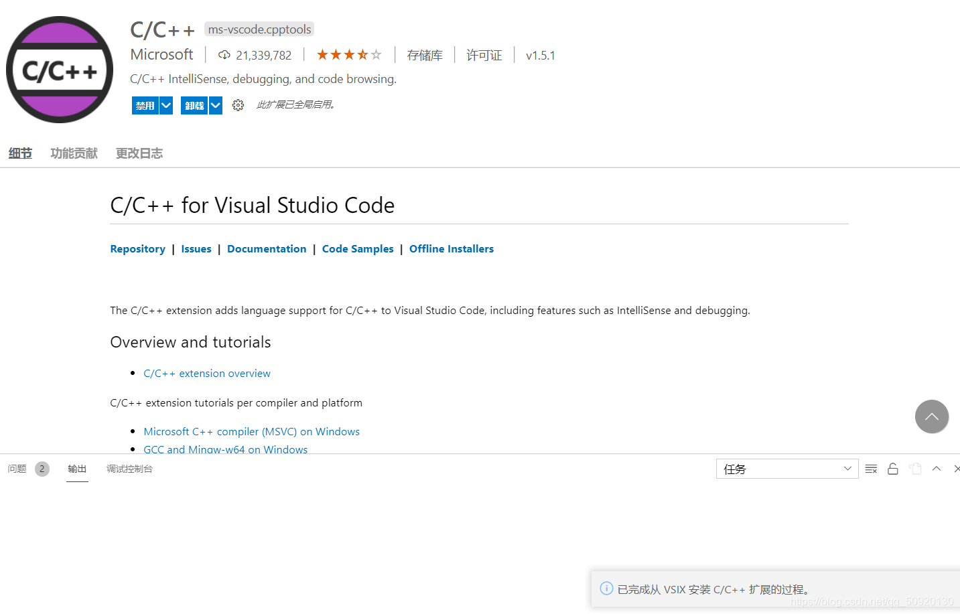Screen dimensions: 960x614
Task: Open the 许可证 license link
Action: [x=484, y=55]
